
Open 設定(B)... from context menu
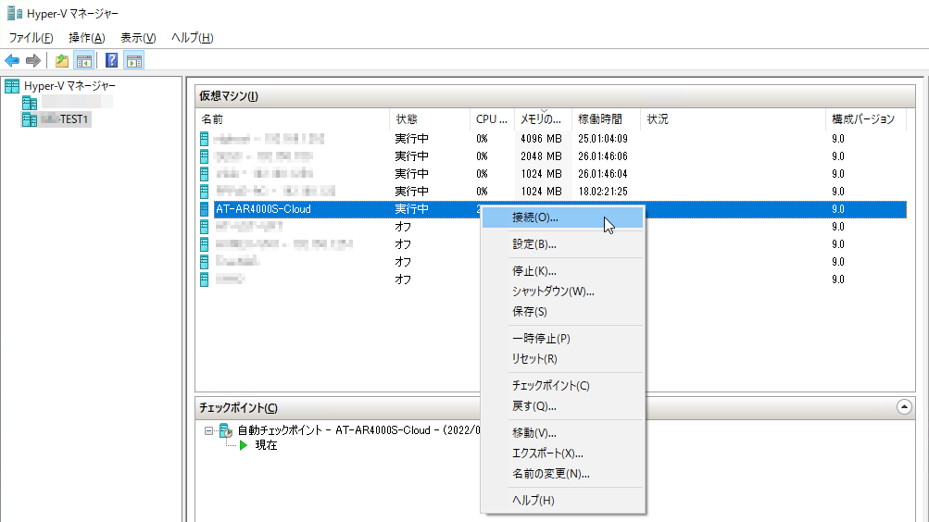pos(534,244)
